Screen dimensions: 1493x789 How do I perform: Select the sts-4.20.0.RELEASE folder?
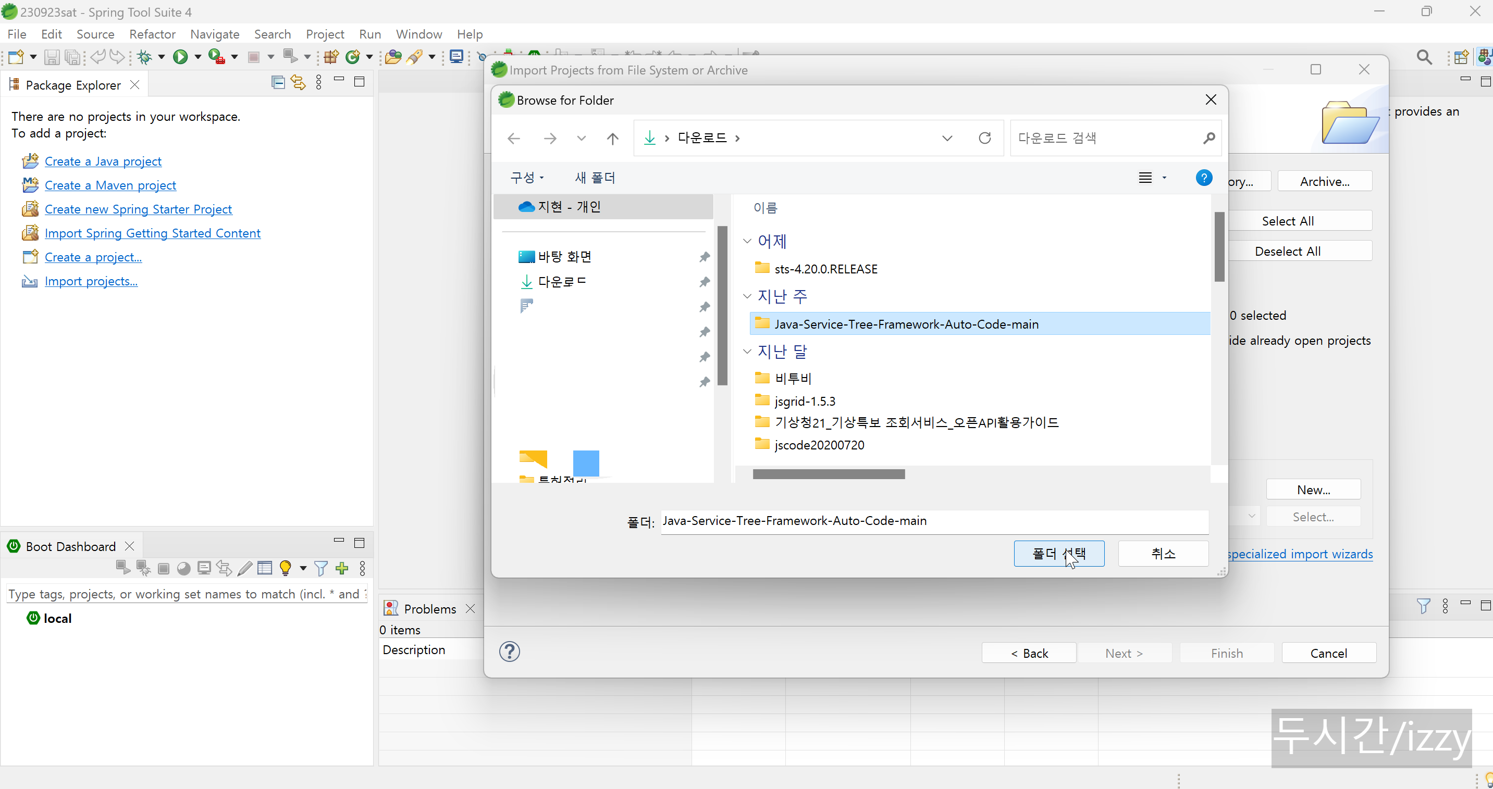click(826, 269)
